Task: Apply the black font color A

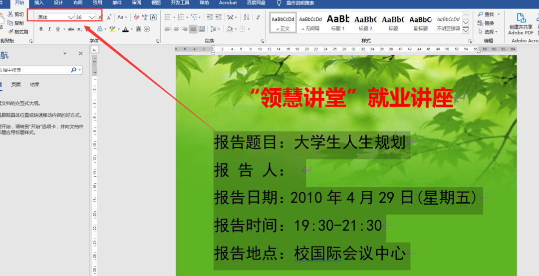Action: (x=125, y=29)
